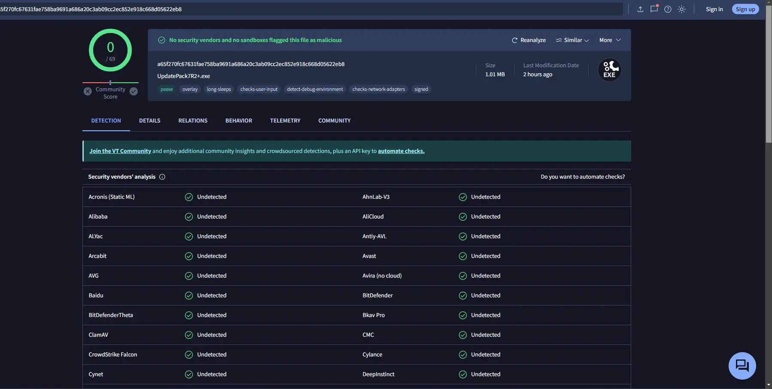Vote positive on Community Score (check icon)
This screenshot has height=389, width=772.
click(134, 91)
